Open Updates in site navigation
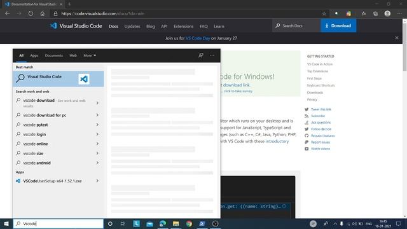The width and height of the screenshot is (407, 229). [132, 26]
